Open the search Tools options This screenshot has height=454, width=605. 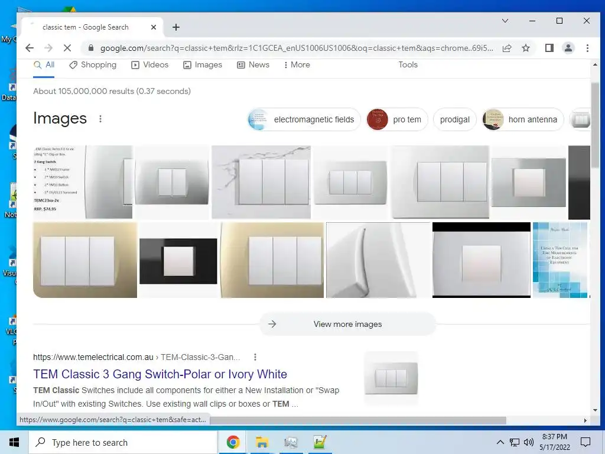[408, 65]
